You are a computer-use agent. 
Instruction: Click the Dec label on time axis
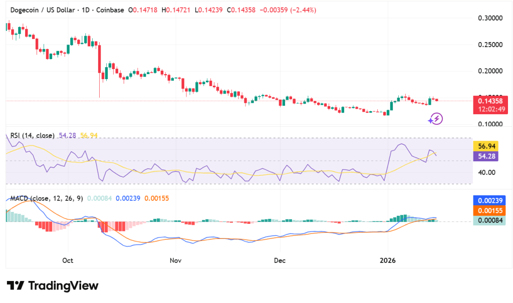(x=280, y=260)
